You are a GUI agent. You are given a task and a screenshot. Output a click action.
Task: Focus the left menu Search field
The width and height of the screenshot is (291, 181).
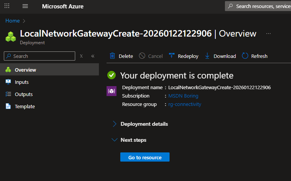[x=40, y=56]
